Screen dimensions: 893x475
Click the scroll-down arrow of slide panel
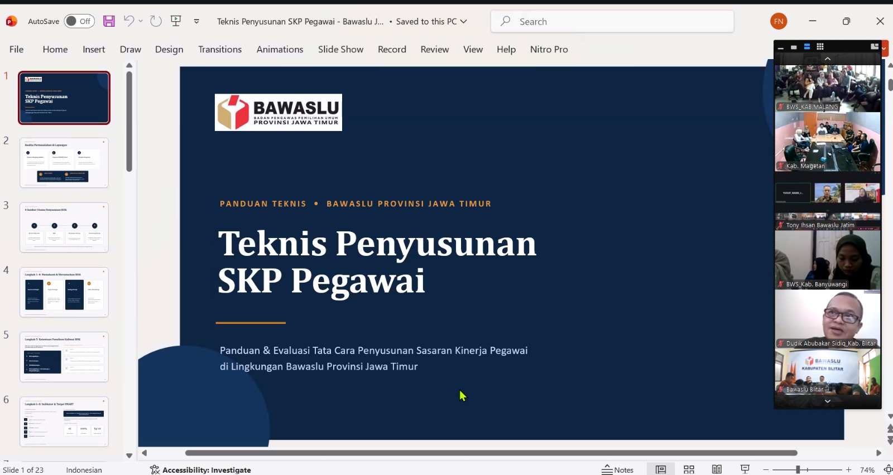pos(129,455)
